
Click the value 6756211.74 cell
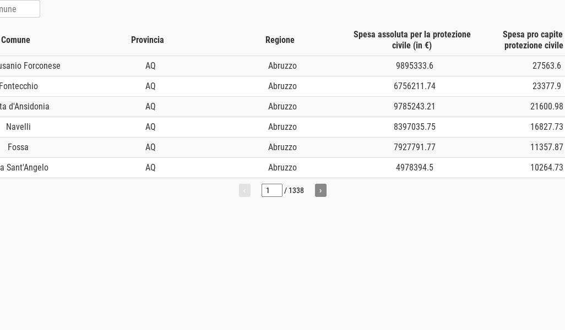click(x=414, y=86)
